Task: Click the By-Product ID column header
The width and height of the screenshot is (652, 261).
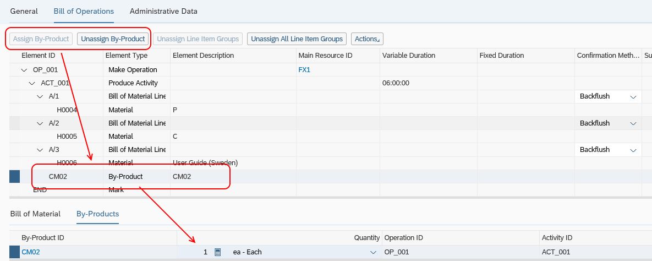Action: [x=98, y=238]
